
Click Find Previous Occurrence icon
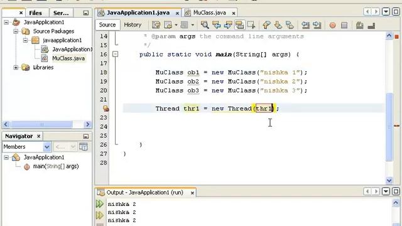pos(216,25)
